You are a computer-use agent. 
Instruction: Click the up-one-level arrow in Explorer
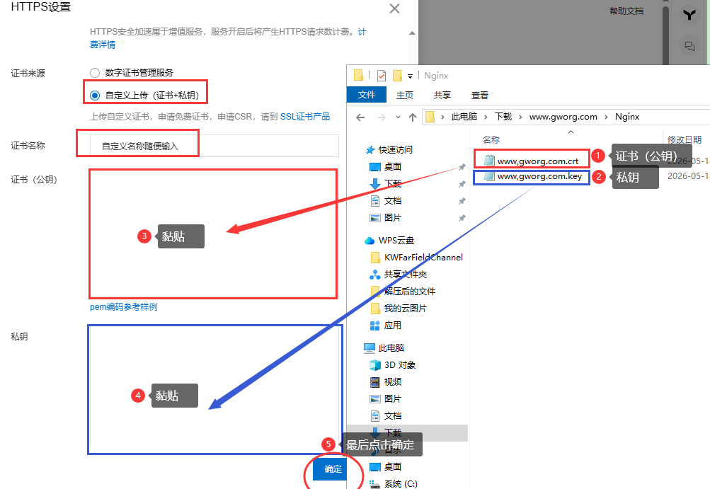pyautogui.click(x=413, y=117)
